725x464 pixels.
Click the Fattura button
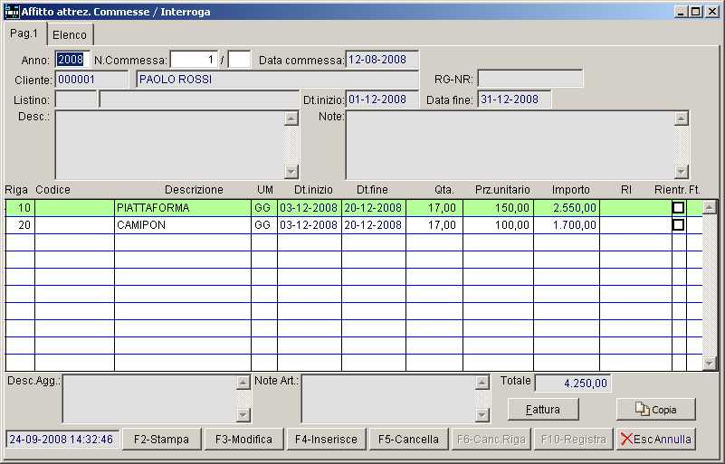(x=543, y=410)
